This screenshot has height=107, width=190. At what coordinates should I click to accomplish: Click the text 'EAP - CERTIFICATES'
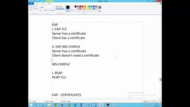coord(66,95)
